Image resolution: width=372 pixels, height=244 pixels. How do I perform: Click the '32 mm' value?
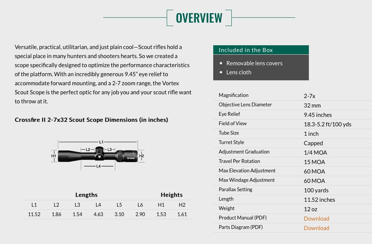coord(312,105)
